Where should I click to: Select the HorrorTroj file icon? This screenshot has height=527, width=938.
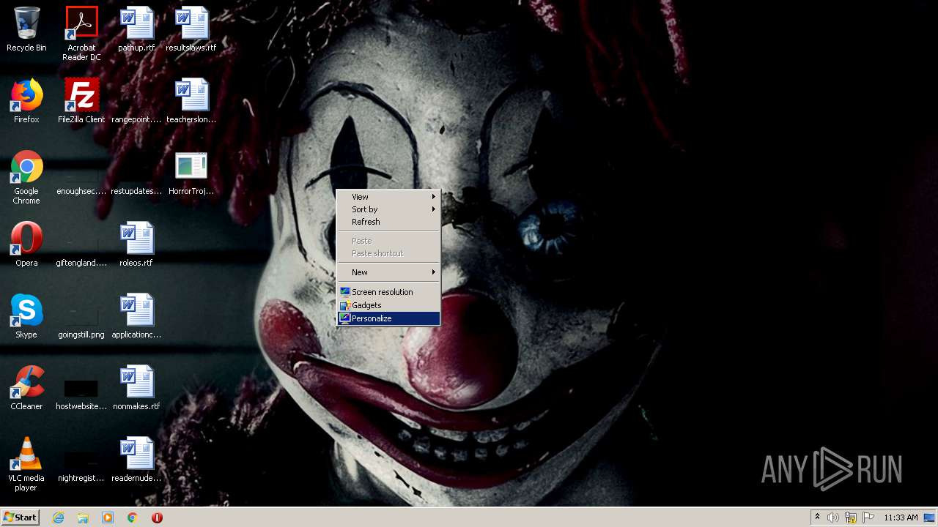191,173
